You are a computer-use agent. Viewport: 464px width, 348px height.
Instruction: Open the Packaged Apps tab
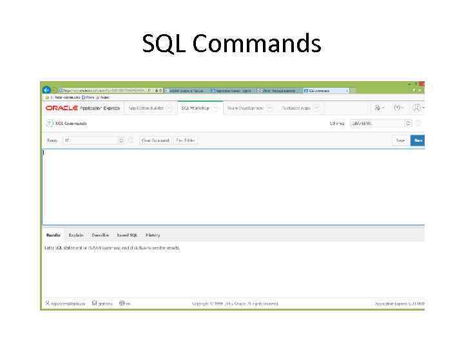pyautogui.click(x=296, y=108)
